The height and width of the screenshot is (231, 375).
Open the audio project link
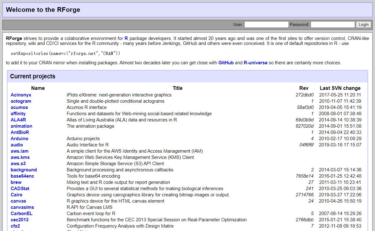17,145
